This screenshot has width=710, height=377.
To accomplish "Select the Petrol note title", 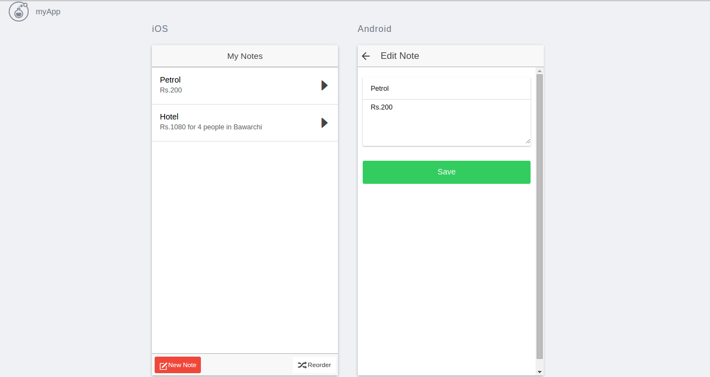I will click(x=170, y=80).
